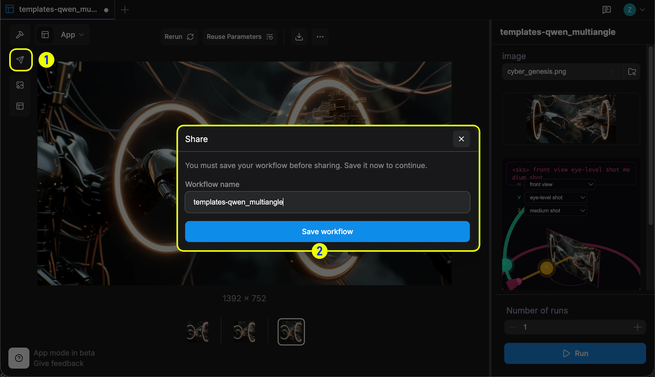
Task: Open the ellipsis more-options icon
Action: tap(320, 37)
